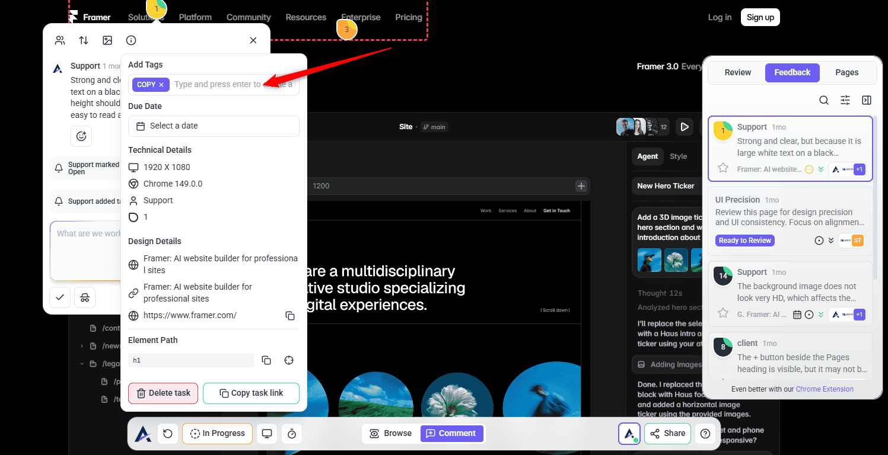Click the calendar icon on task 14

(x=797, y=315)
